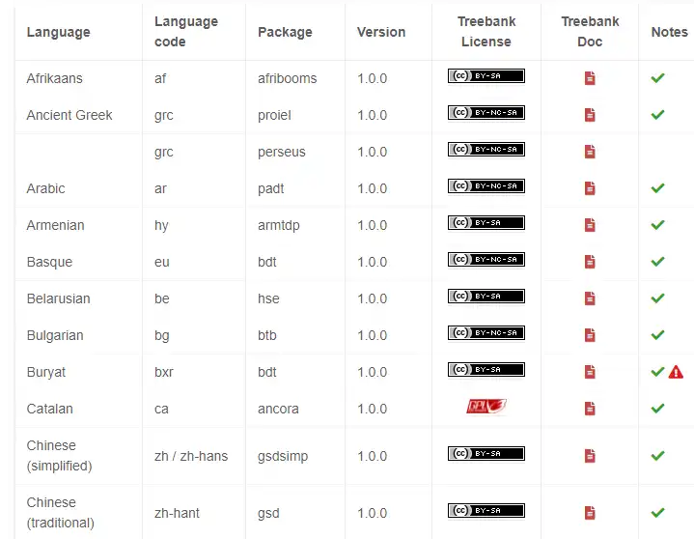Open the Arabic padt treebank doc
This screenshot has width=694, height=539.
(590, 188)
